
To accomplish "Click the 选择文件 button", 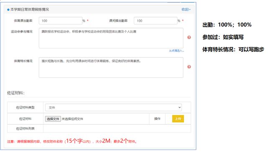I will click(53, 119).
